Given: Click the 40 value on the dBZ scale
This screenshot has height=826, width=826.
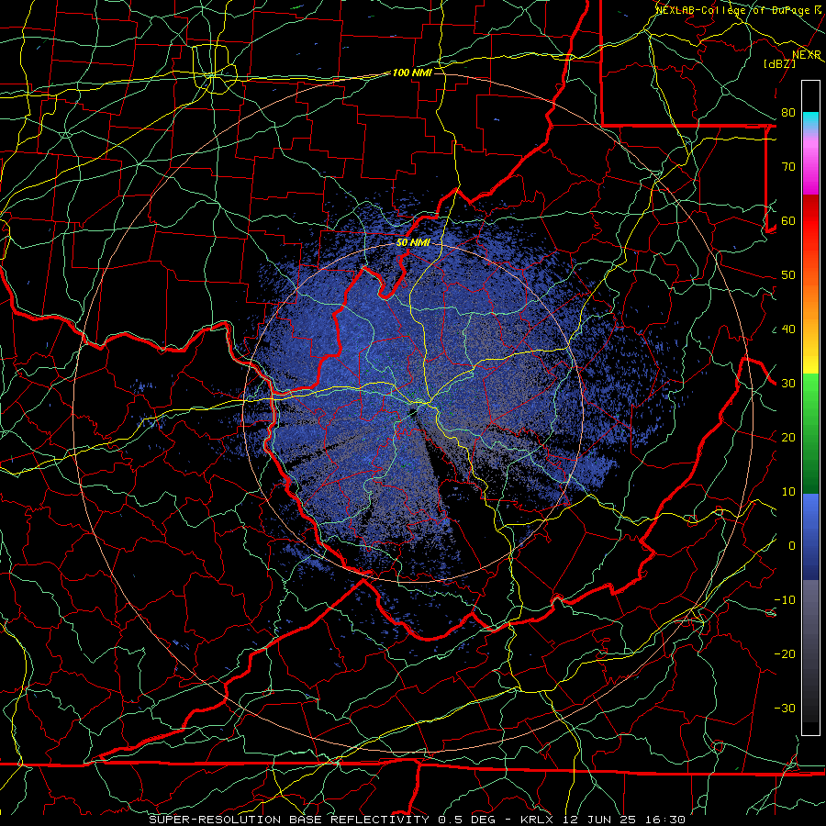Looking at the screenshot, I should pos(788,329).
